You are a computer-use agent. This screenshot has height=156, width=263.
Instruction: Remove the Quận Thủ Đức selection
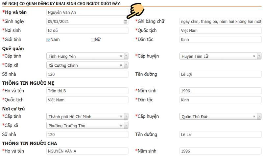[x=254, y=116]
